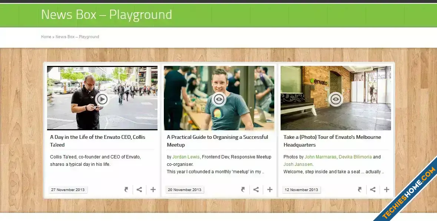Image resolution: width=437 pixels, height=221 pixels.
Task: Click the eye icon on Melbourne Headquarters photo
Action: [335, 99]
